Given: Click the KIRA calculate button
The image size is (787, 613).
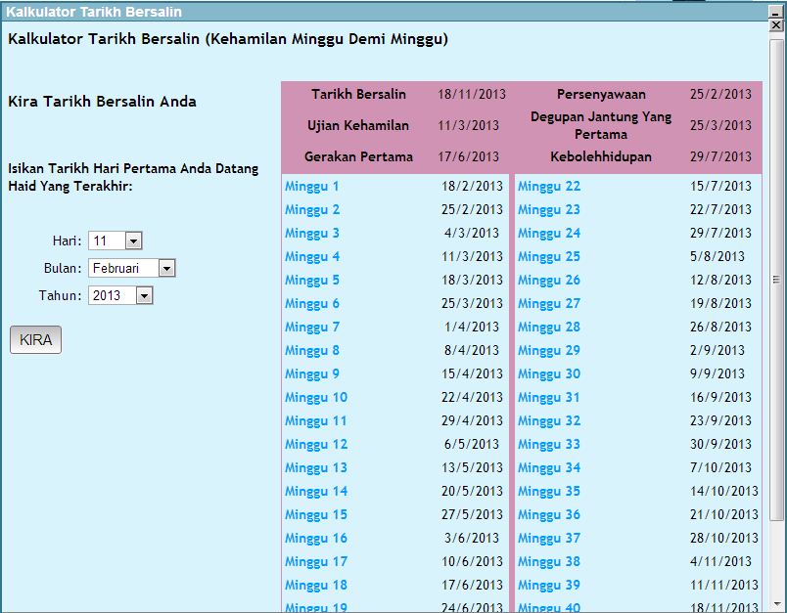Looking at the screenshot, I should (35, 340).
